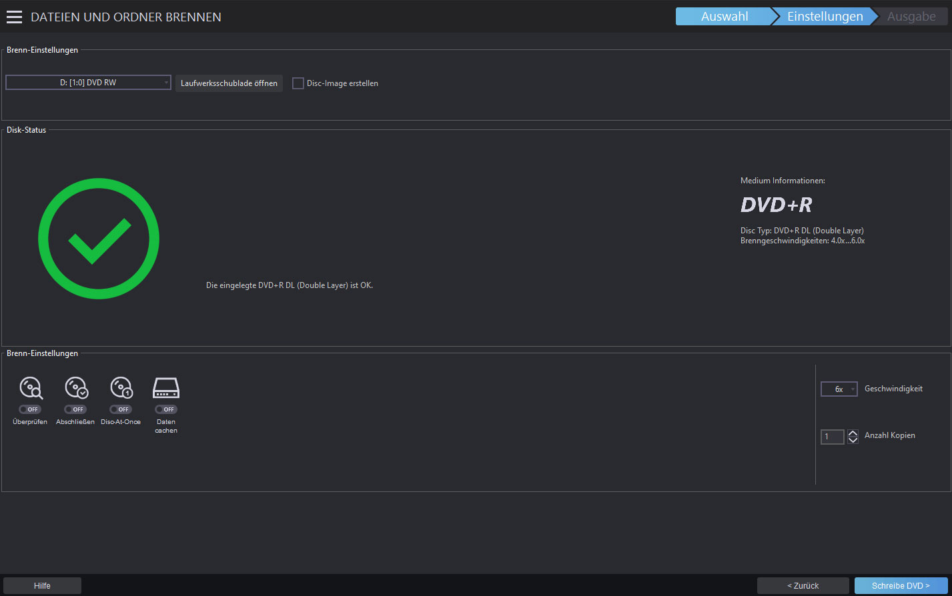
Task: Select the Einstellungen step tab
Action: tap(825, 17)
